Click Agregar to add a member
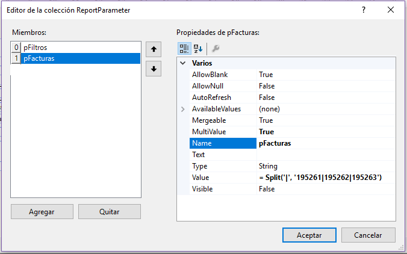 coord(42,212)
